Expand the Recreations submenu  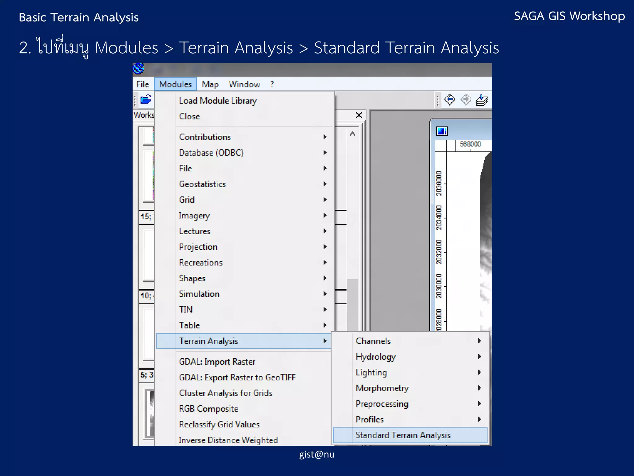245,262
